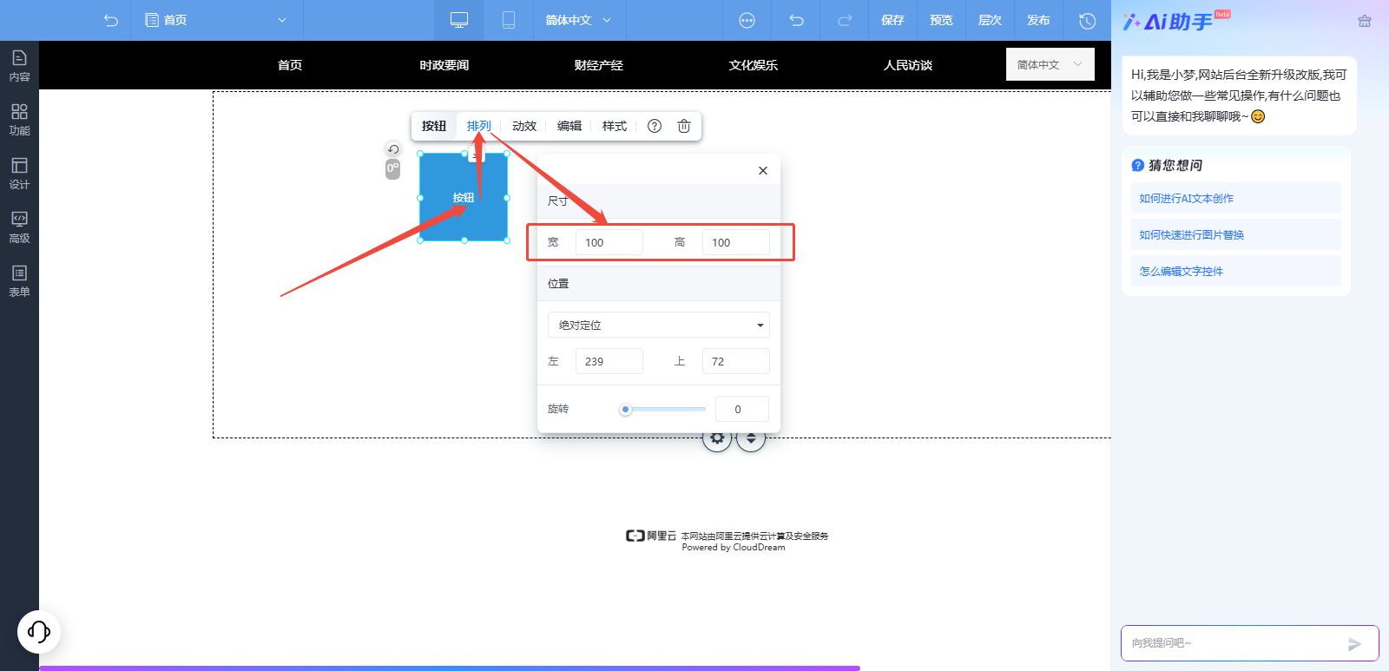Switch to mobile preview mode

point(509,20)
